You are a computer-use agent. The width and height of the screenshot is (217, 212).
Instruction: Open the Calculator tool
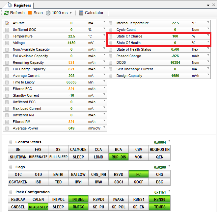point(91,13)
